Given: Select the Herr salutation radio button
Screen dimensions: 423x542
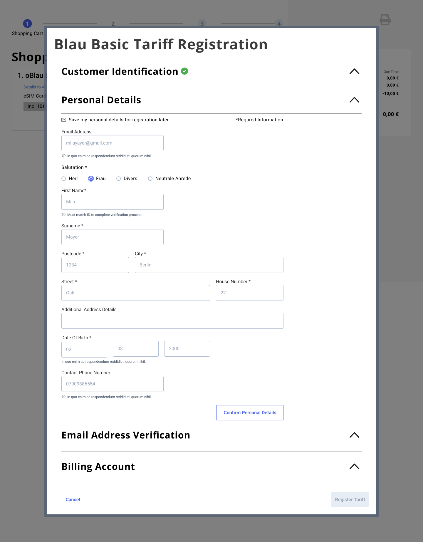Looking at the screenshot, I should (x=63, y=179).
